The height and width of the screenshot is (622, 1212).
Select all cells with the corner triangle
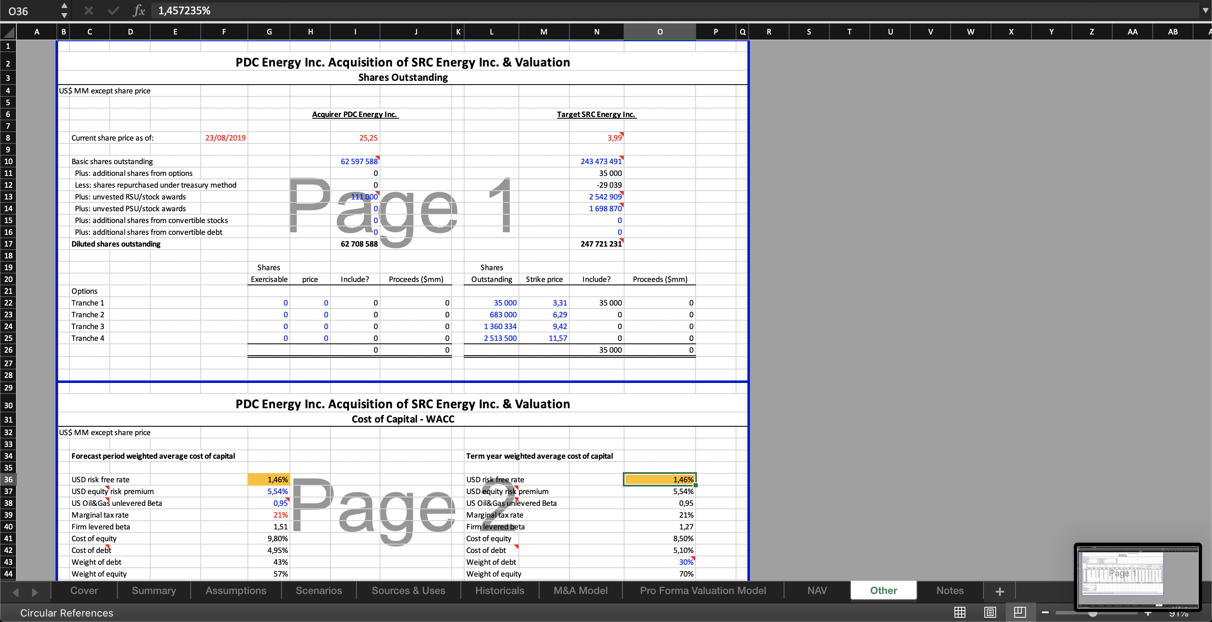(x=8, y=32)
